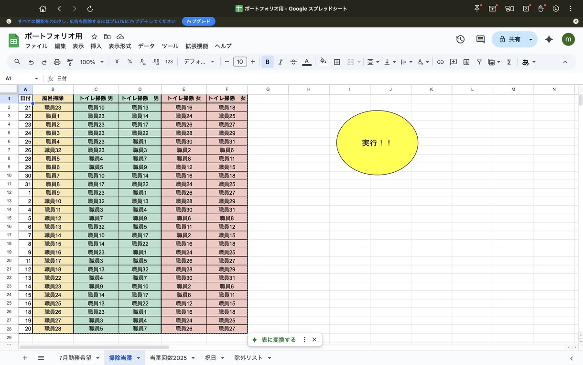Move document using the folder icon
Screen dimensions: 583x365
click(107, 36)
